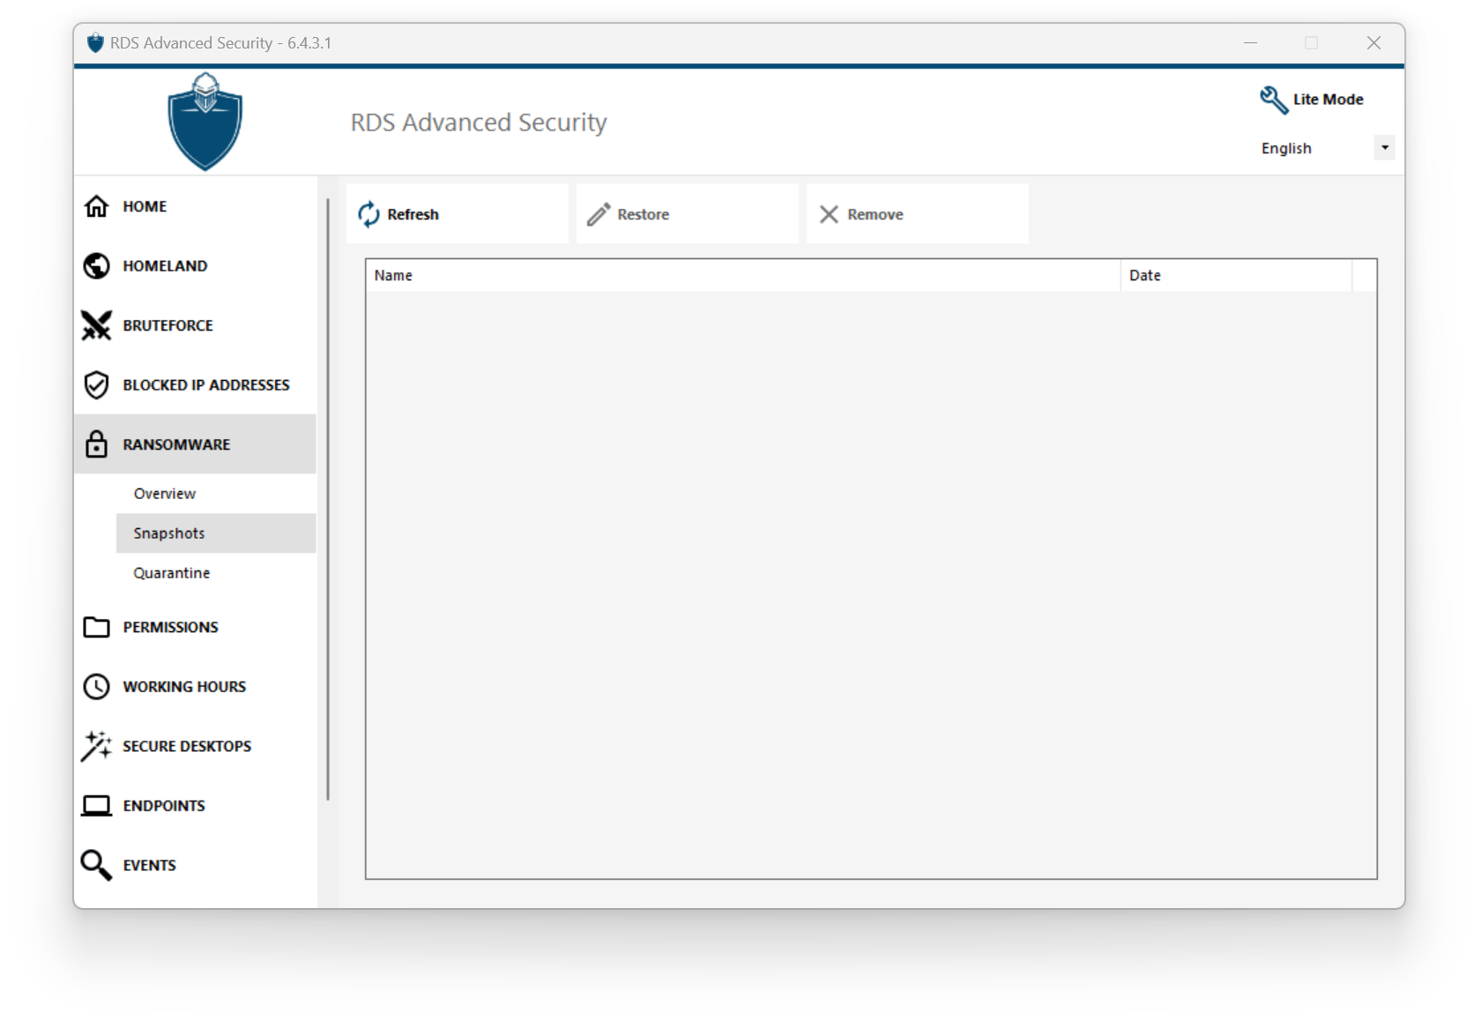Close the RDS Advanced Security window
1482x1013 pixels.
(x=1374, y=43)
